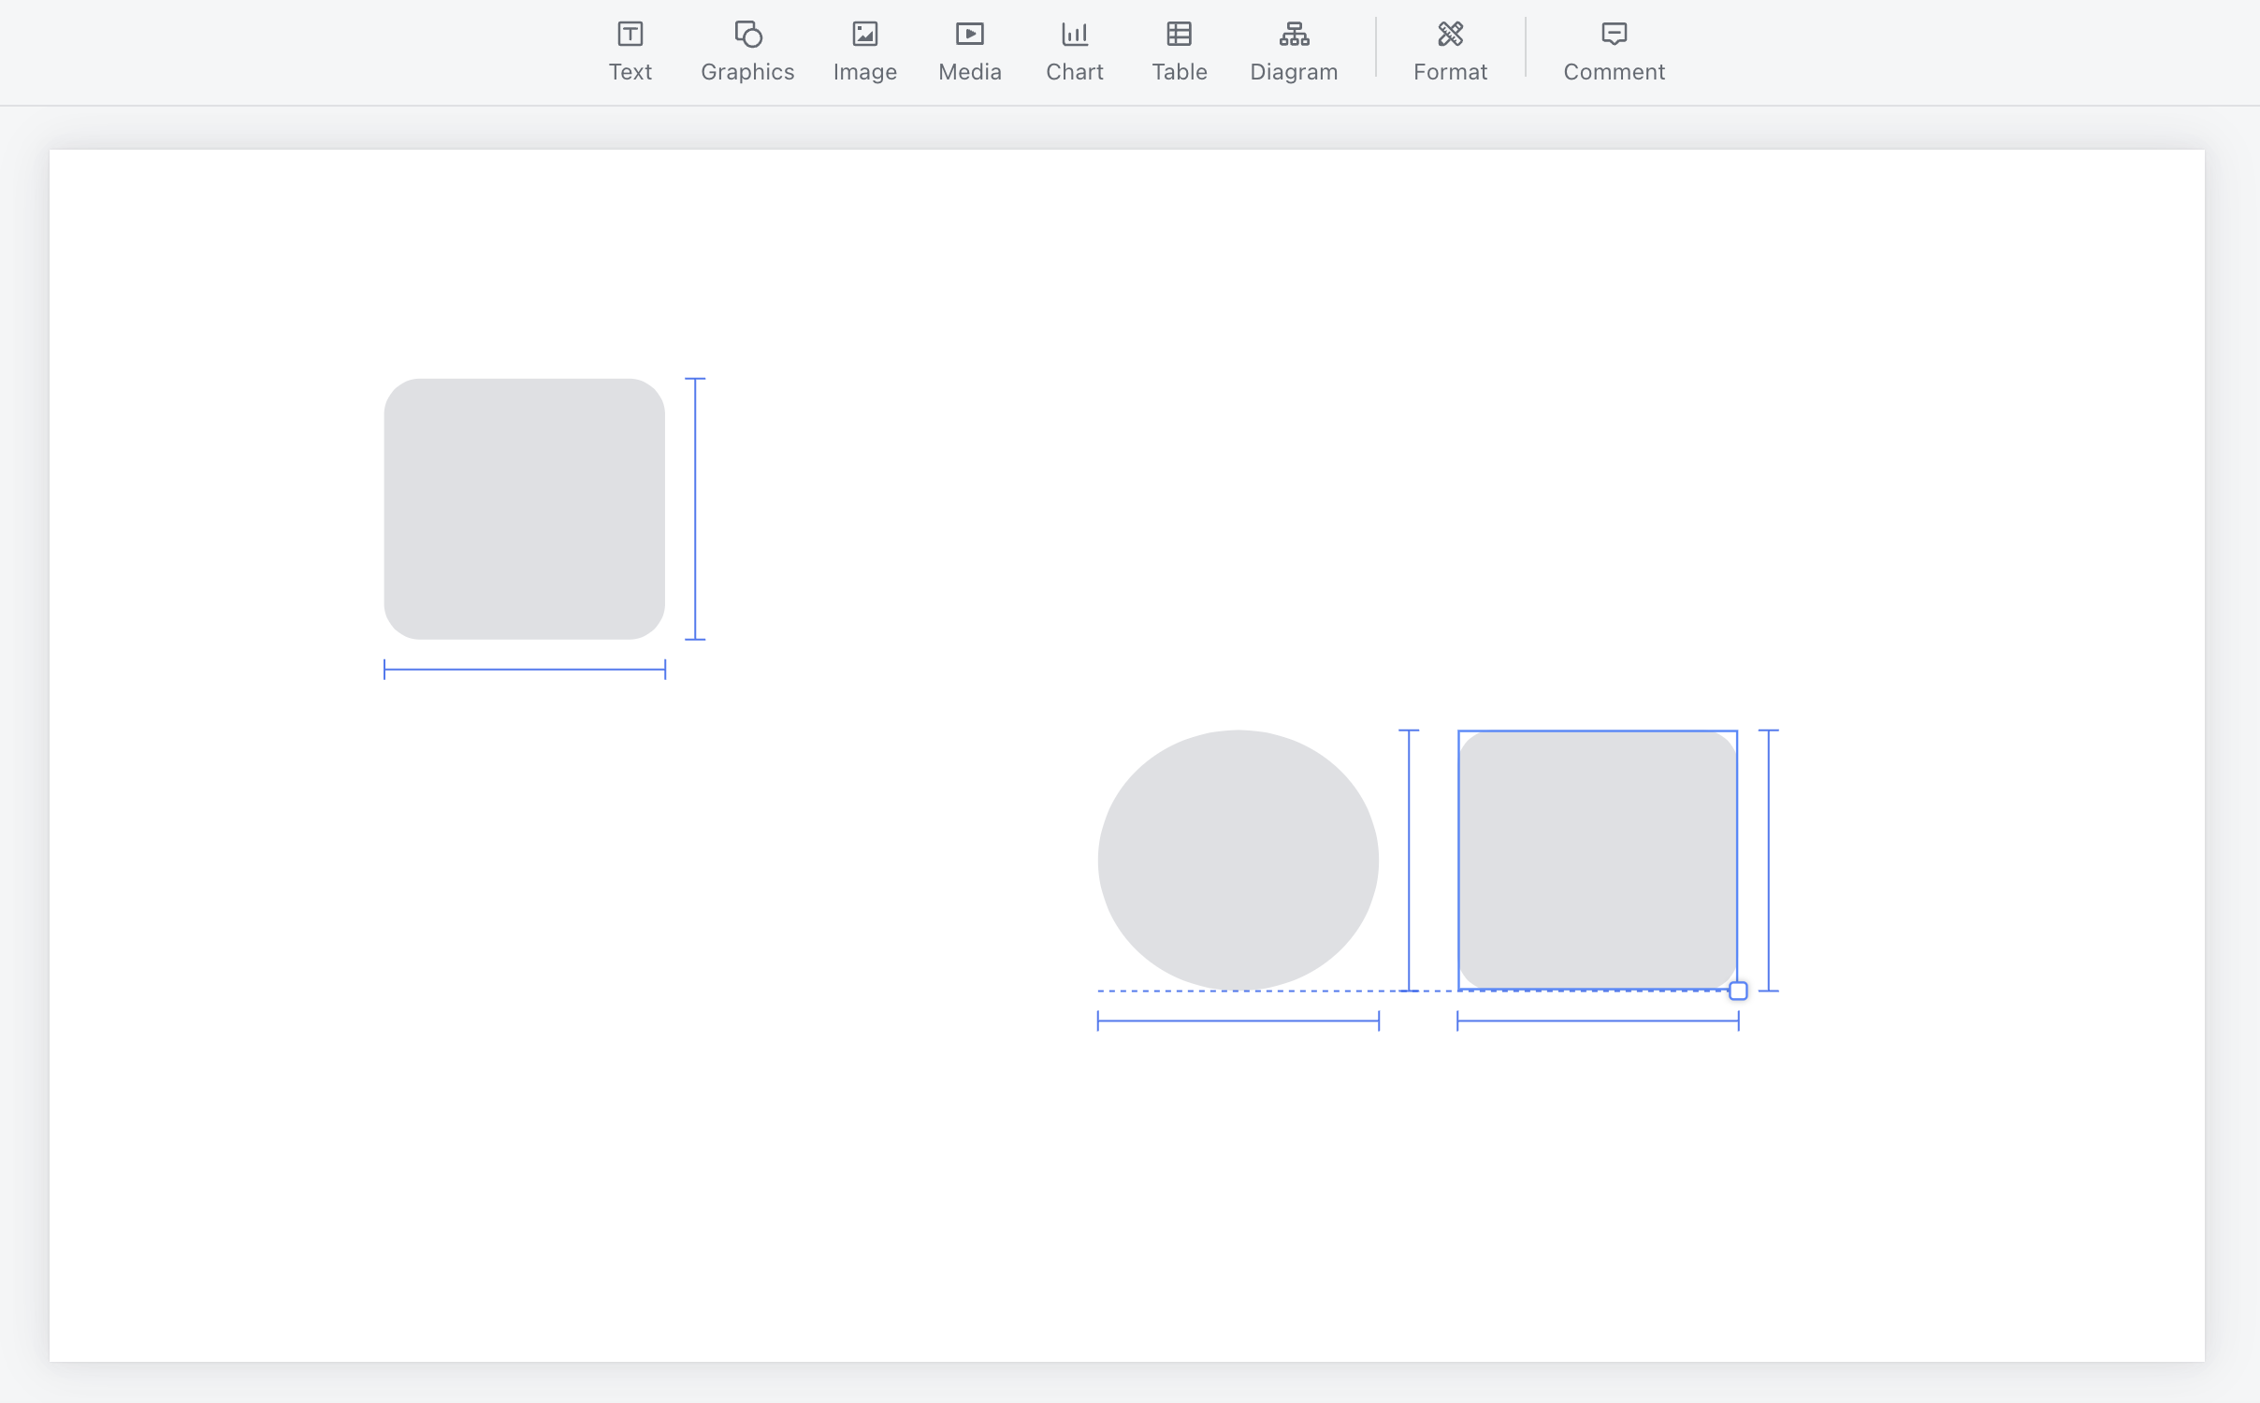This screenshot has width=2260, height=1403.
Task: Add a comment with the Comment icon
Action: [x=1614, y=35]
